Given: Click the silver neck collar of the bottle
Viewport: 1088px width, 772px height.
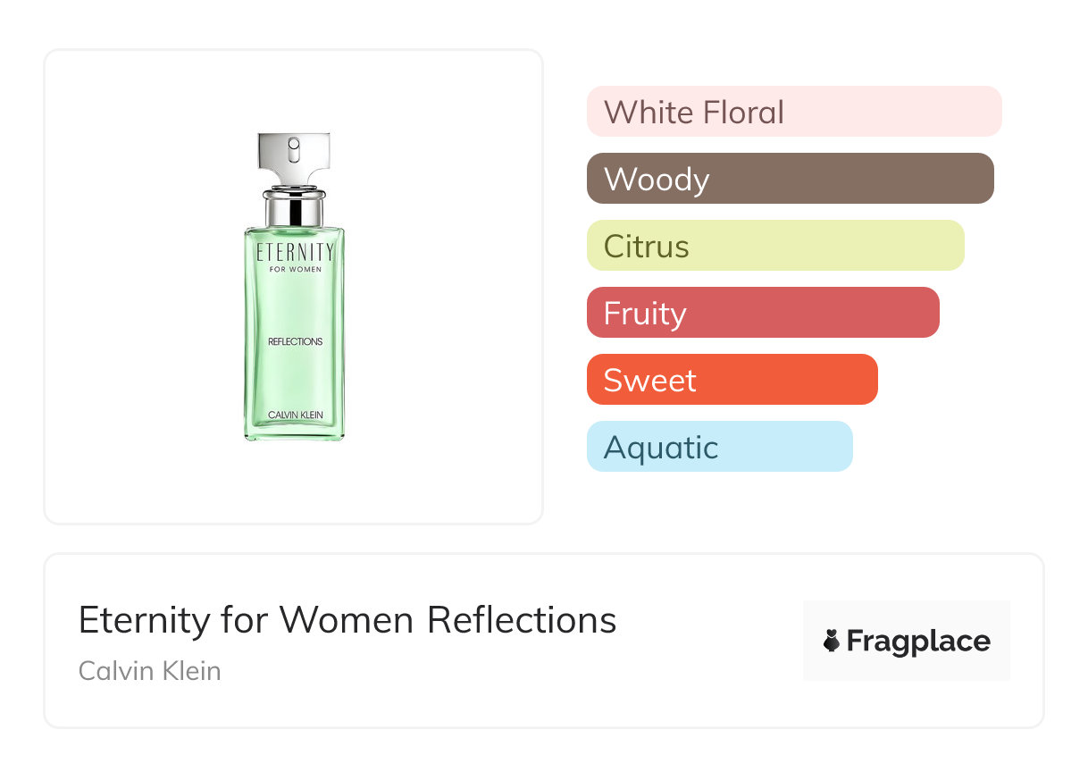Looking at the screenshot, I should [294, 207].
